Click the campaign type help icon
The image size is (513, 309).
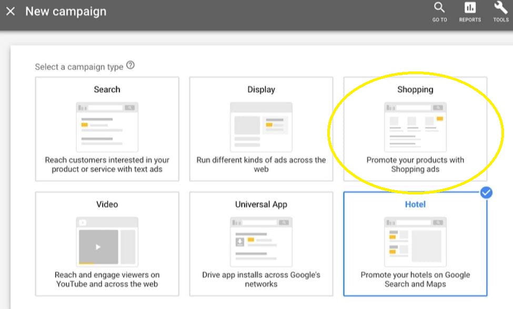(x=130, y=65)
